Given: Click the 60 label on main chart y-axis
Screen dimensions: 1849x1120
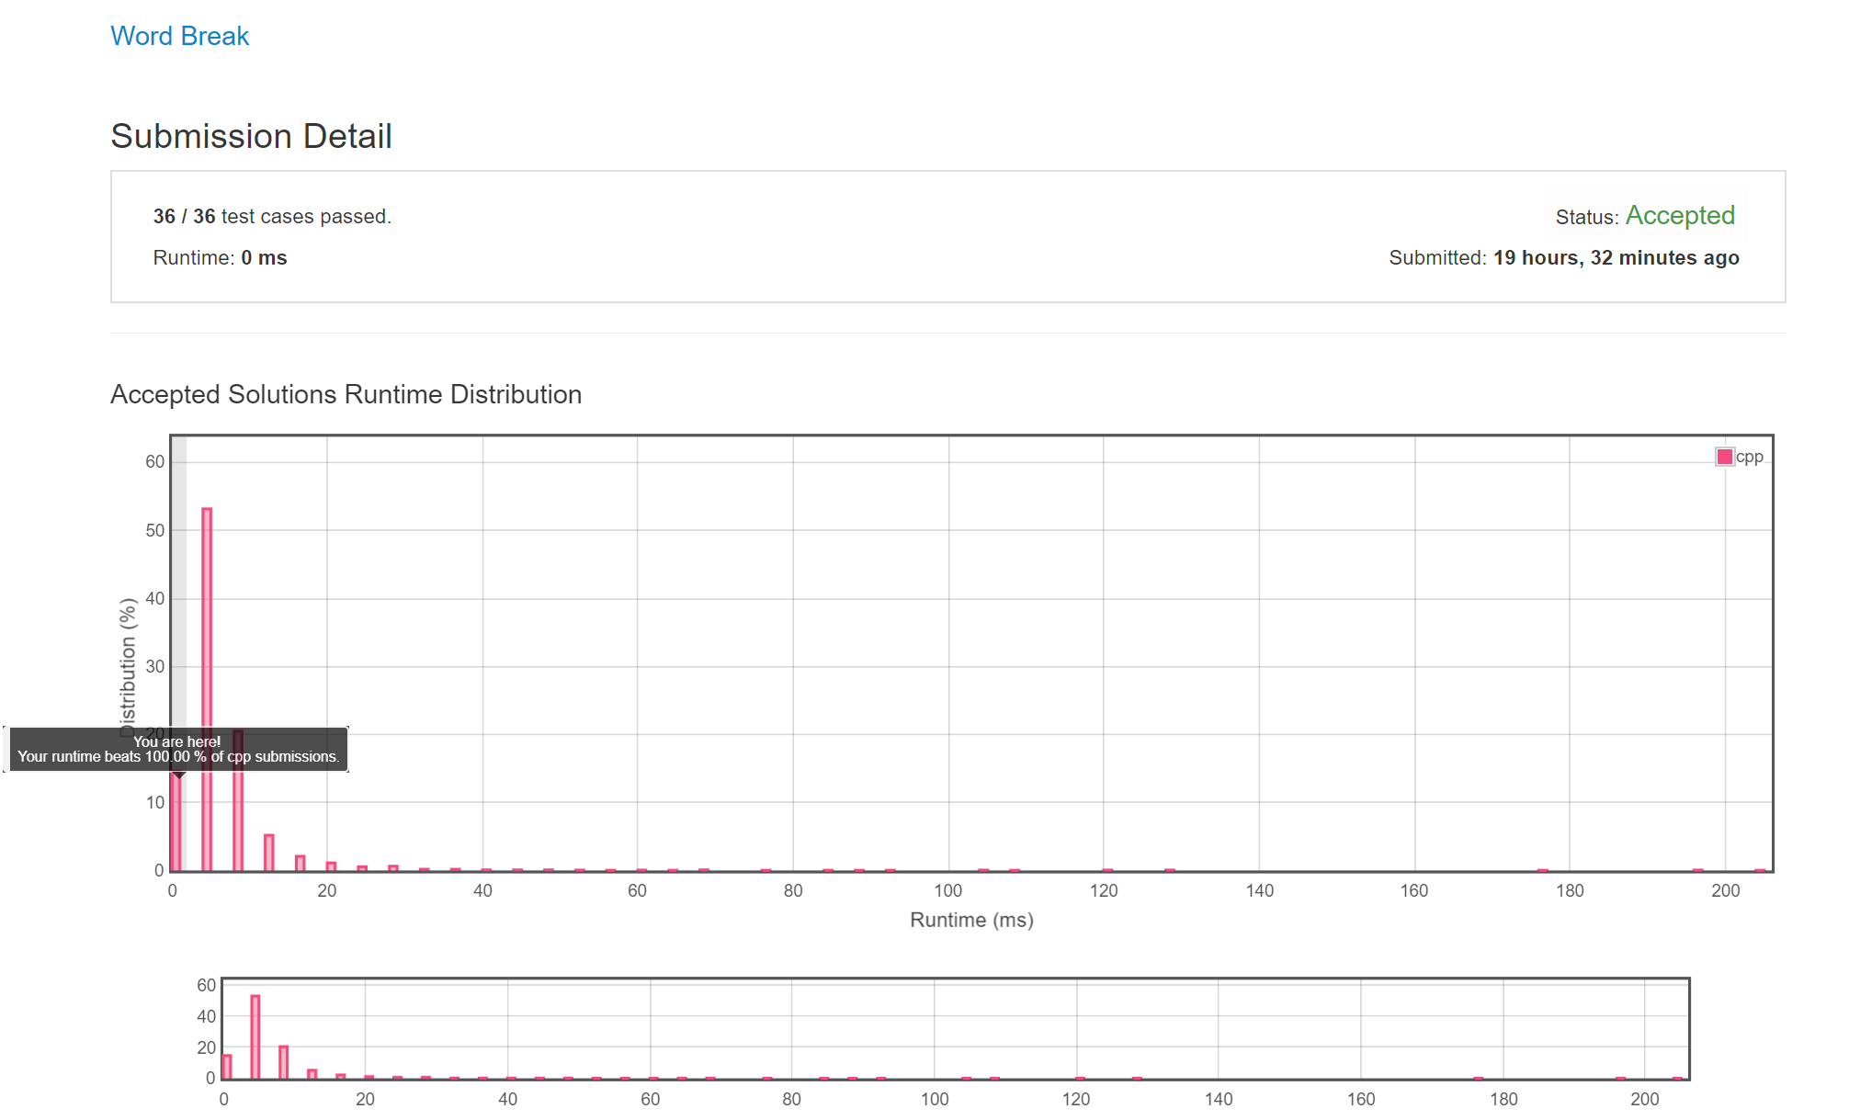Looking at the screenshot, I should pyautogui.click(x=154, y=461).
